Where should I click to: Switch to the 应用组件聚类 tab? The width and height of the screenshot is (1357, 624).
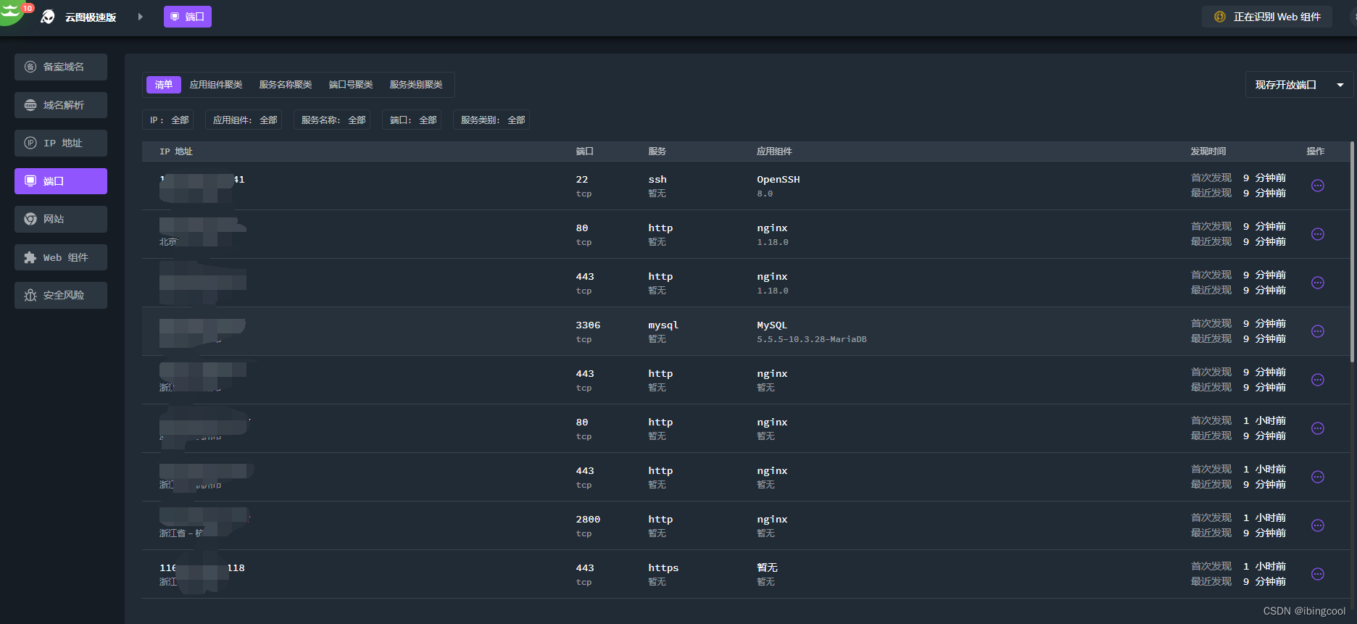point(216,85)
